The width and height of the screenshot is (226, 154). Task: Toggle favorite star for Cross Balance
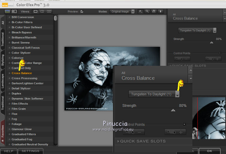point(10,73)
